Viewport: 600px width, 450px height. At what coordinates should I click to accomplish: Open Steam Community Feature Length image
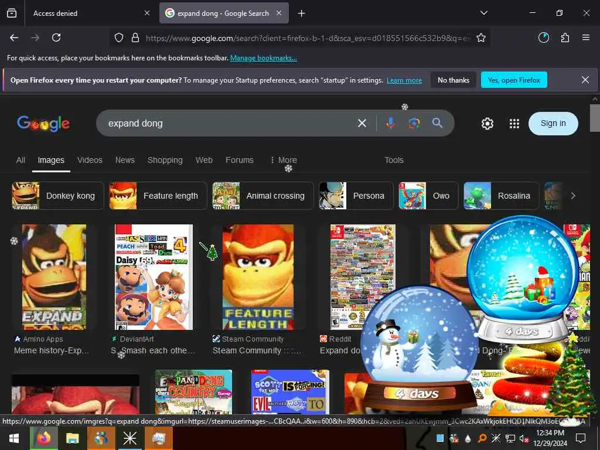point(258,277)
